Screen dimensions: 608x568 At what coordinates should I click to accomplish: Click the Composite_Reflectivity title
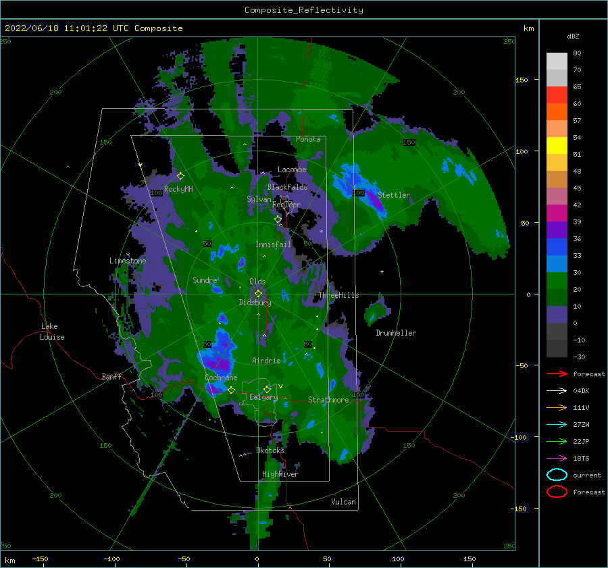coord(304,10)
